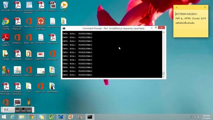Image resolution: width=213 pixels, height=120 pixels.
Task: Open volume control in system tray
Action: pyautogui.click(x=198, y=117)
